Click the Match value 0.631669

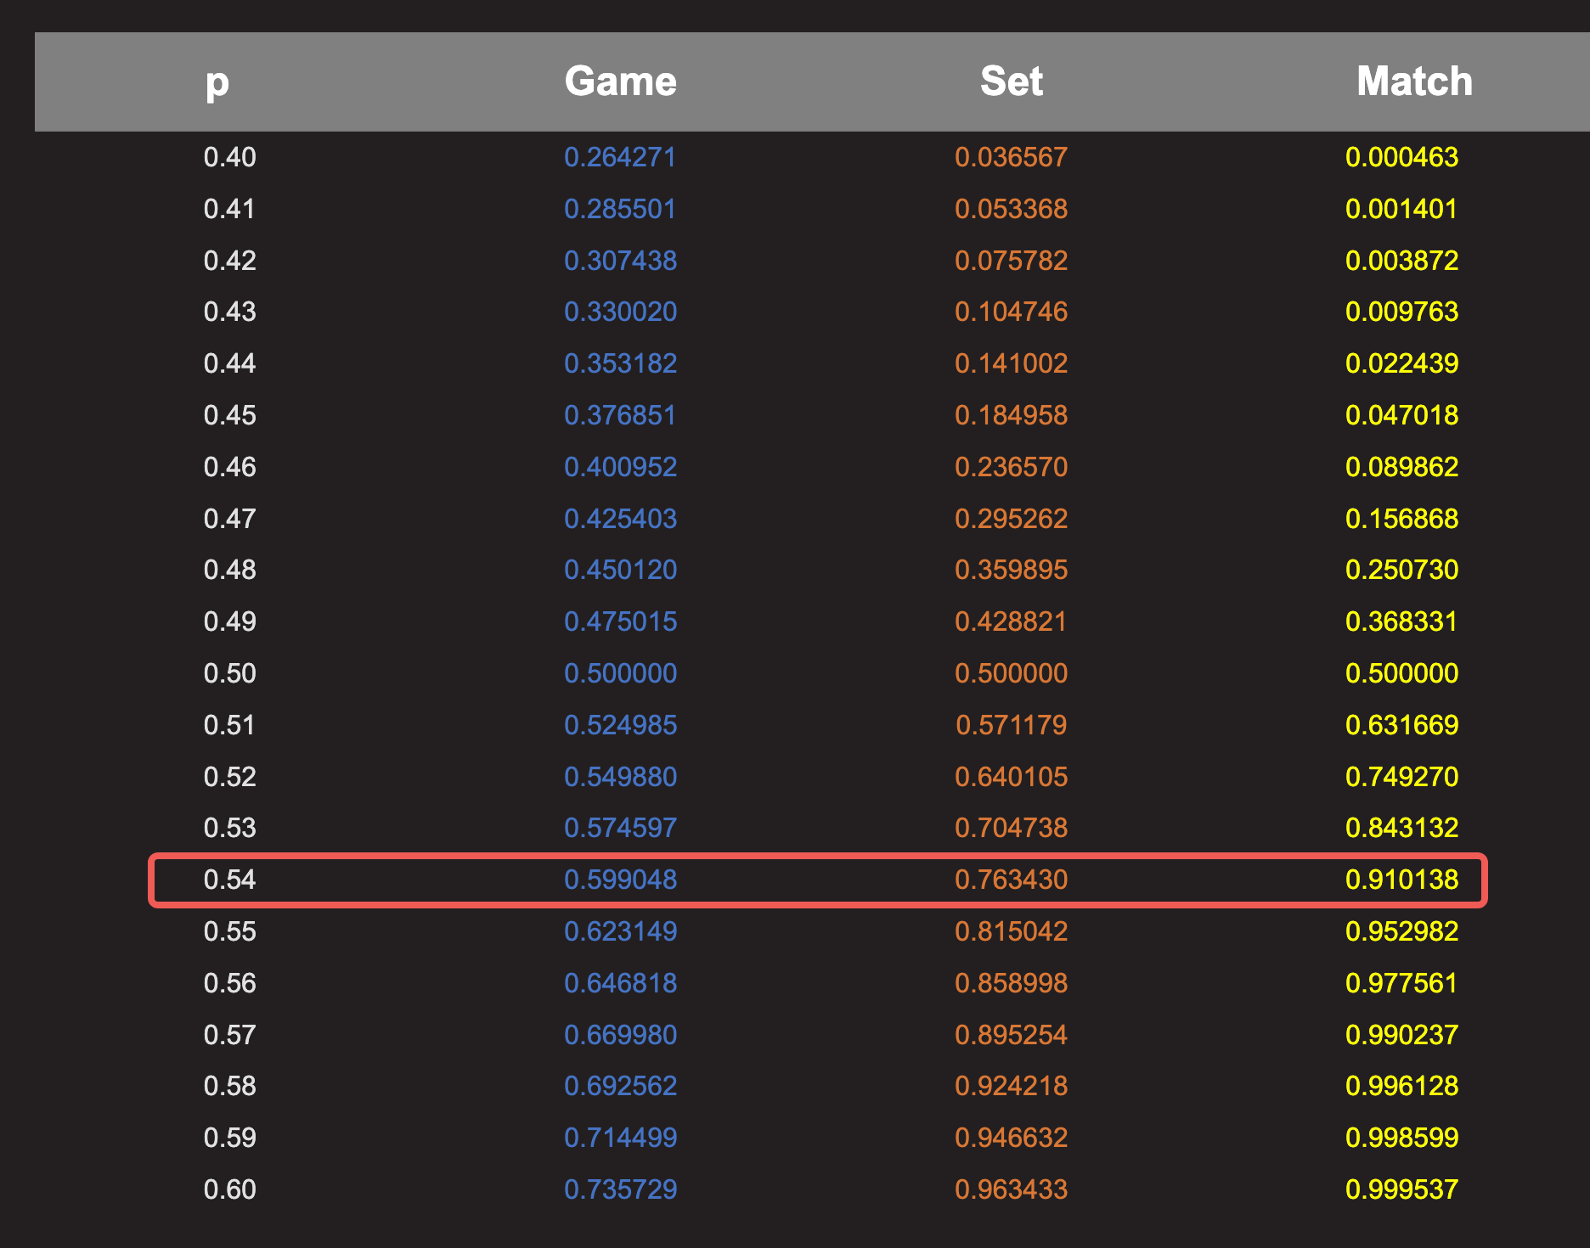[x=1401, y=725]
